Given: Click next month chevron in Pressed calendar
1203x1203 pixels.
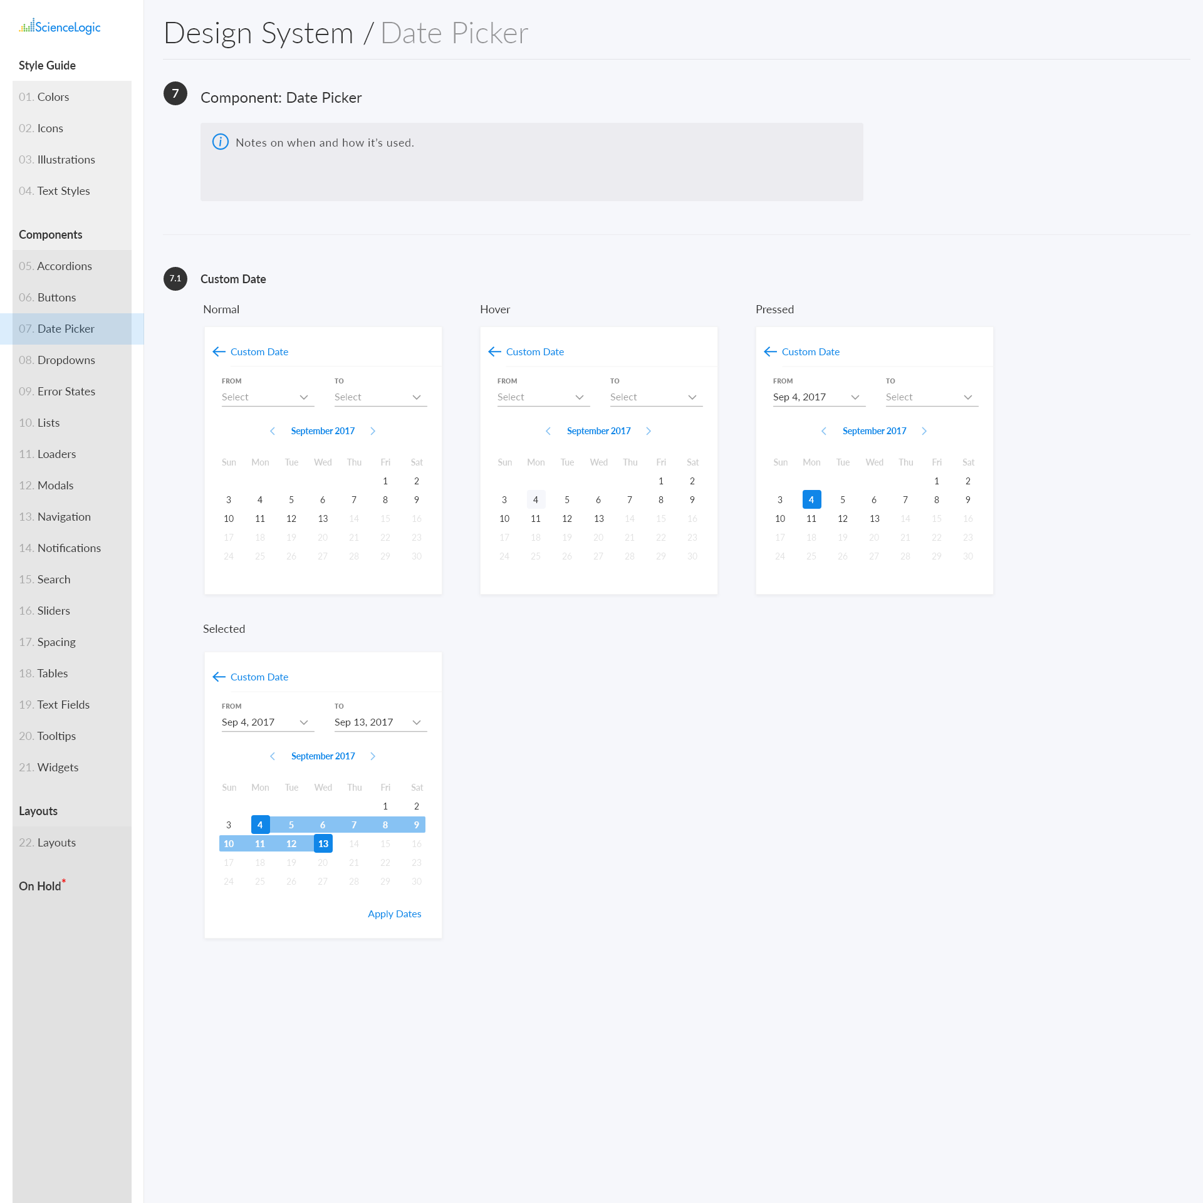Looking at the screenshot, I should (924, 431).
